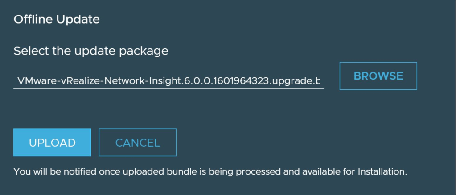Focus the VMware-vRealize-Network-Insight file path box

pos(168,81)
